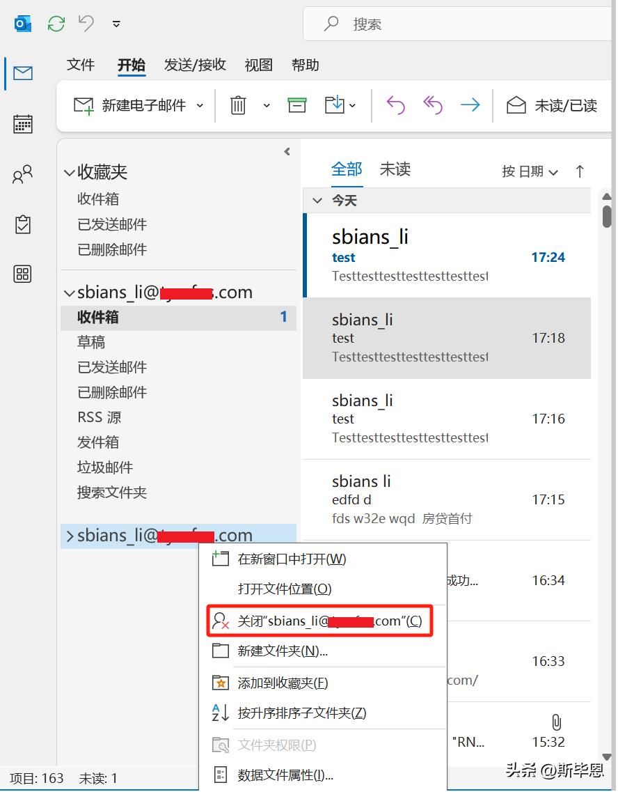Select the bold 收件箱 folder with 1 unread
This screenshot has width=618, height=792.
tap(178, 317)
